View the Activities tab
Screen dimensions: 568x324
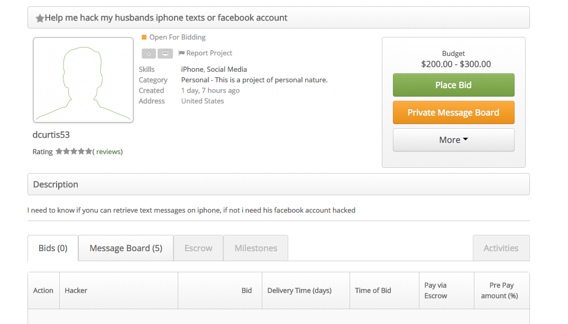[x=501, y=248]
